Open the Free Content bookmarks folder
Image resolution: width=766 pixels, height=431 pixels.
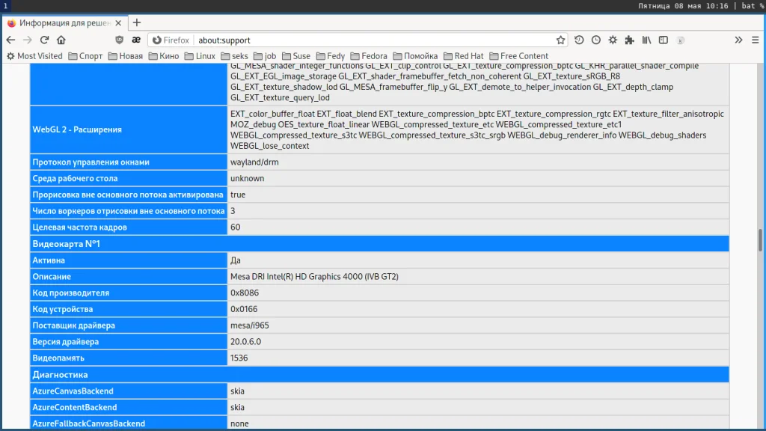519,56
